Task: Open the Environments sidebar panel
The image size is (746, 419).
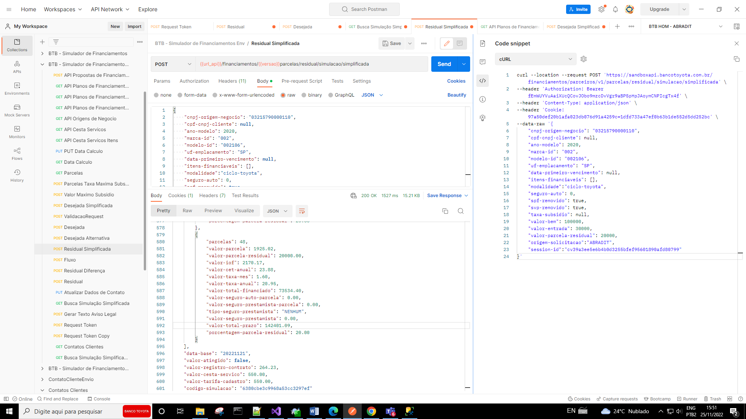Action: tap(17, 89)
